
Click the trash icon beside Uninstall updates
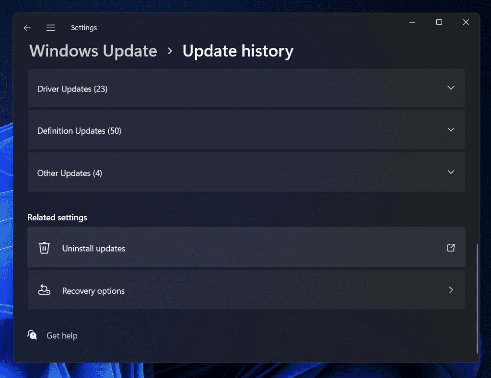[44, 248]
